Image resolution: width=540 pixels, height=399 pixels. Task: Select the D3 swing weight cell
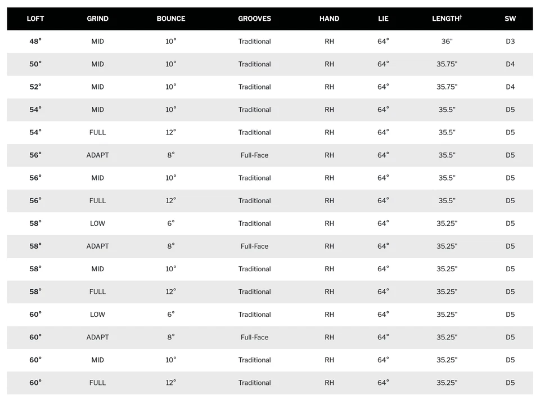[510, 41]
